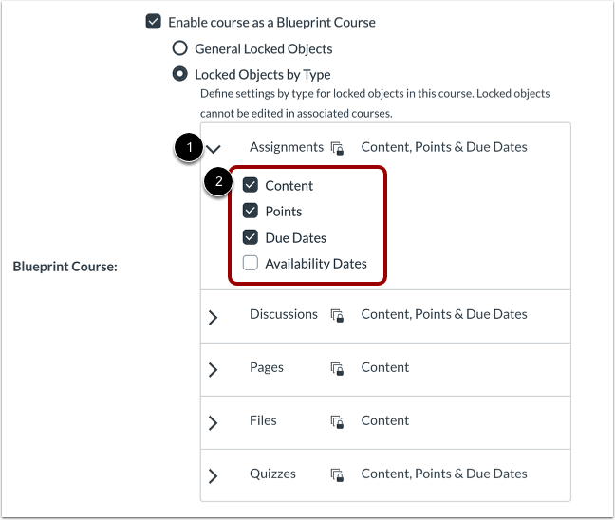Viewport: 615px width, 520px height.
Task: Click the Quizzes row label
Action: pyautogui.click(x=273, y=474)
